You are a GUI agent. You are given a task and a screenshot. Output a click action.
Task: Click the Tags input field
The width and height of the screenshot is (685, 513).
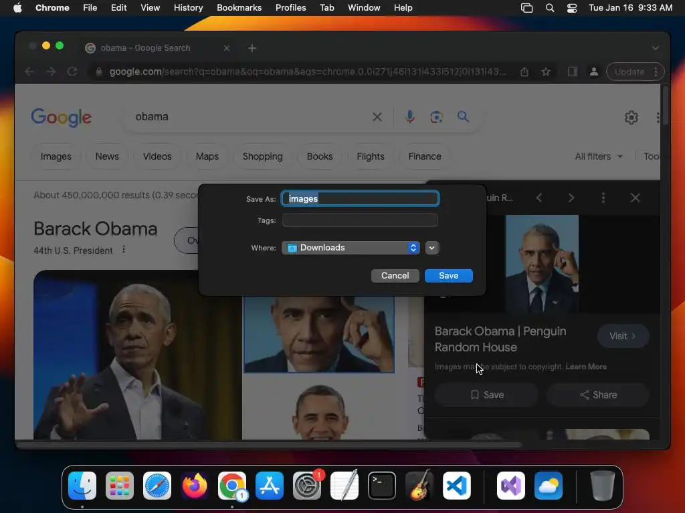(x=360, y=220)
